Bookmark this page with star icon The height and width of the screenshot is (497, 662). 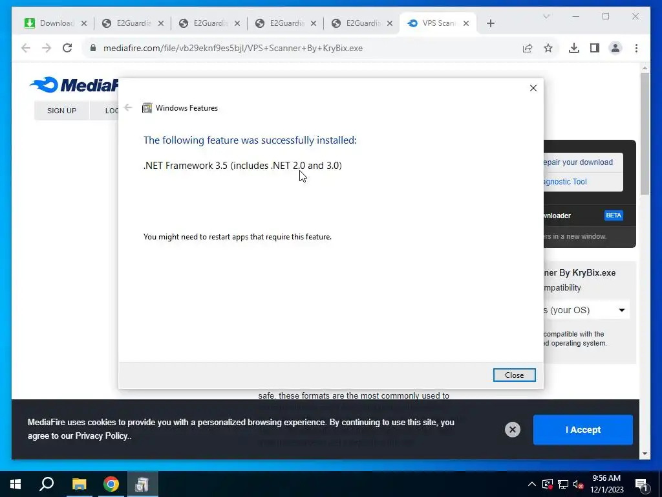pos(548,48)
